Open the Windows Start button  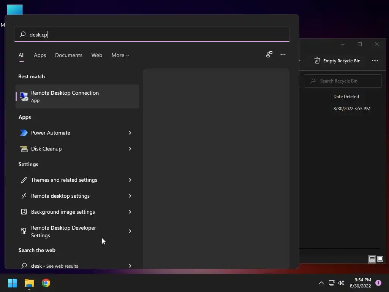[x=13, y=283]
